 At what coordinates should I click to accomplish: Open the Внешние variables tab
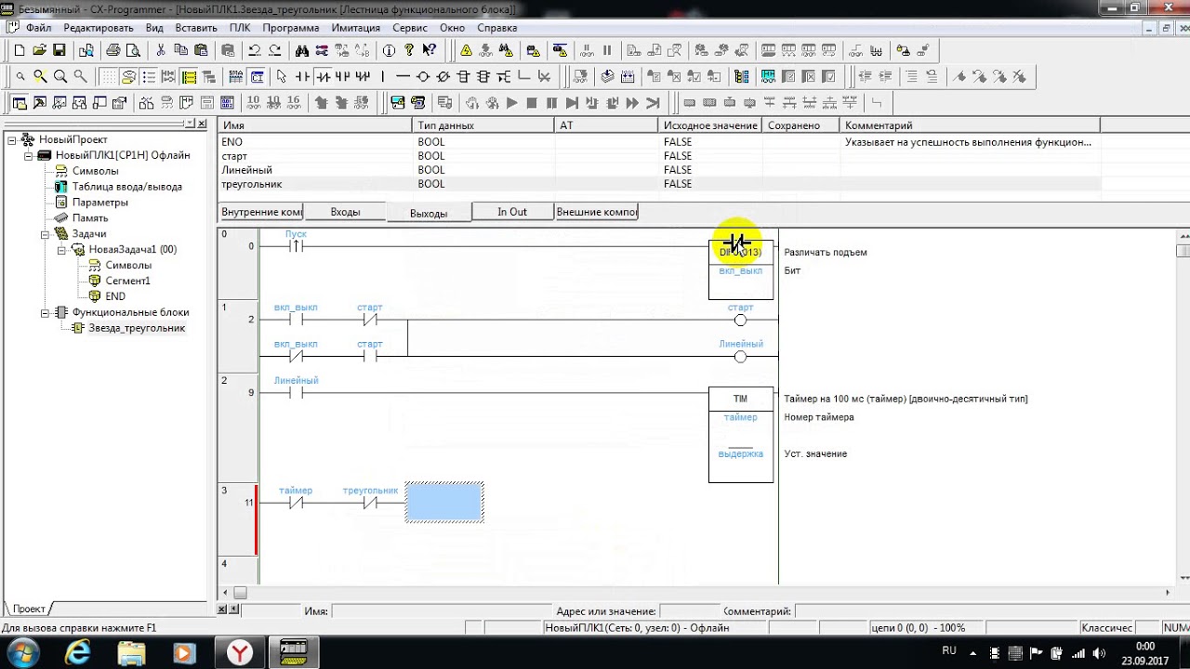(596, 212)
